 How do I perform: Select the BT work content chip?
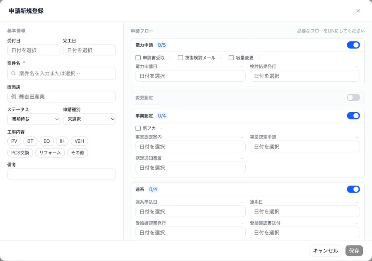(x=30, y=141)
